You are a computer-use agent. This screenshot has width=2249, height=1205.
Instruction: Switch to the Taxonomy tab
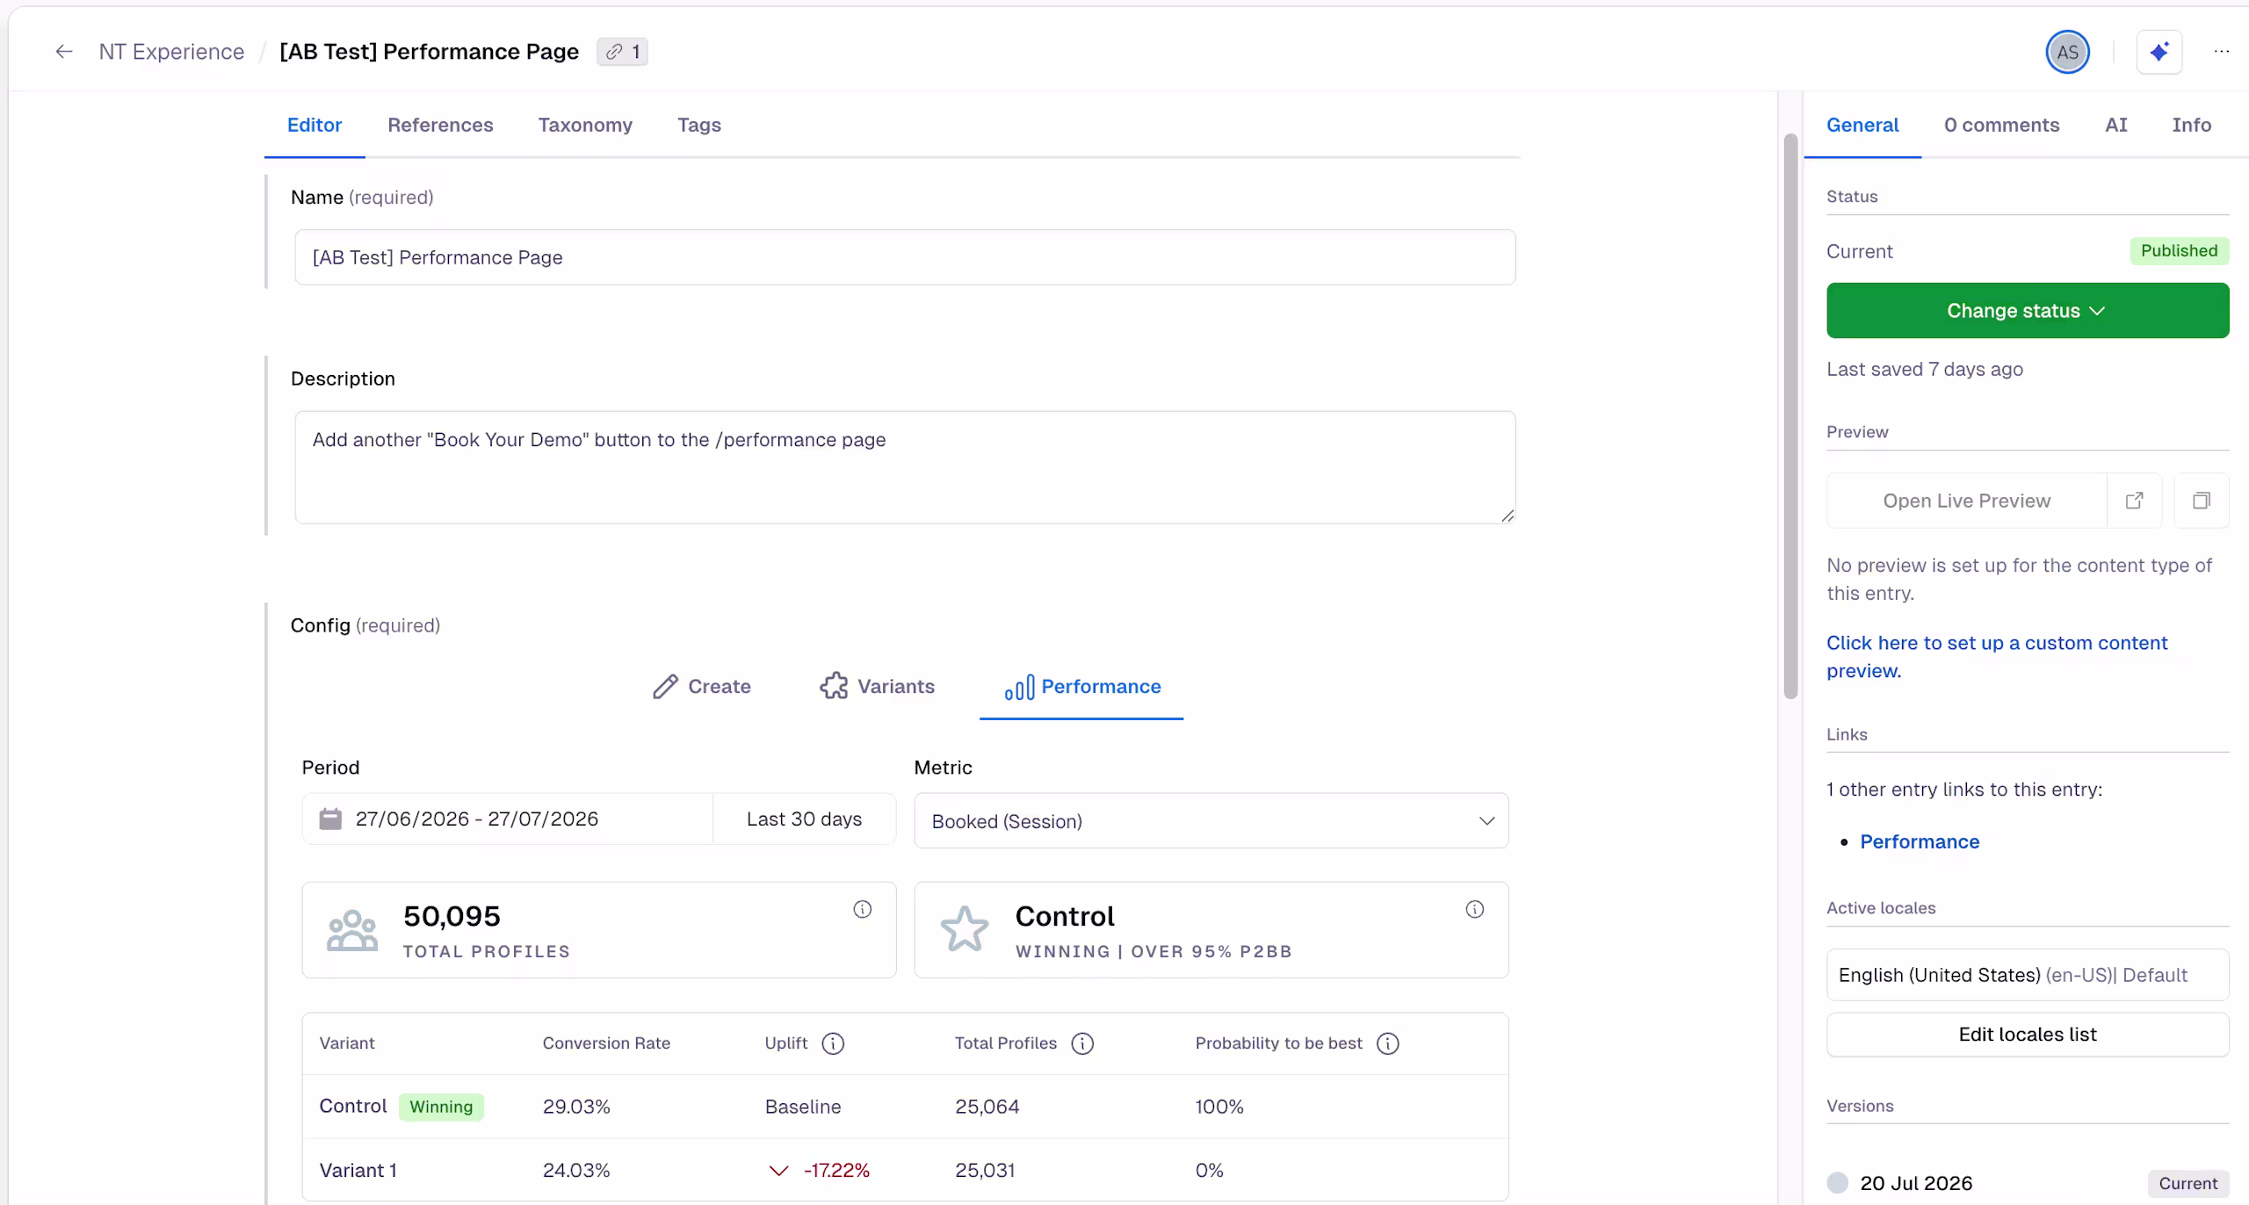click(585, 125)
